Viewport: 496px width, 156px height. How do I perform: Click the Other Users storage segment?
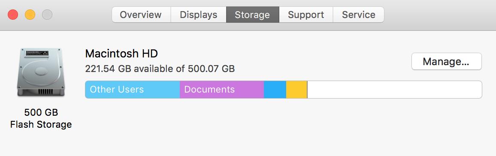[x=133, y=90]
